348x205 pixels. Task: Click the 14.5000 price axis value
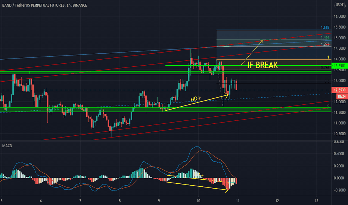tap(339, 48)
